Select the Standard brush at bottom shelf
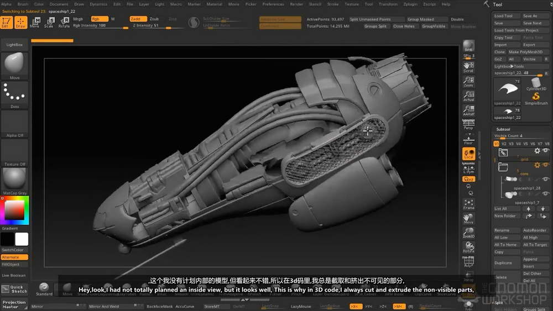 point(44,289)
